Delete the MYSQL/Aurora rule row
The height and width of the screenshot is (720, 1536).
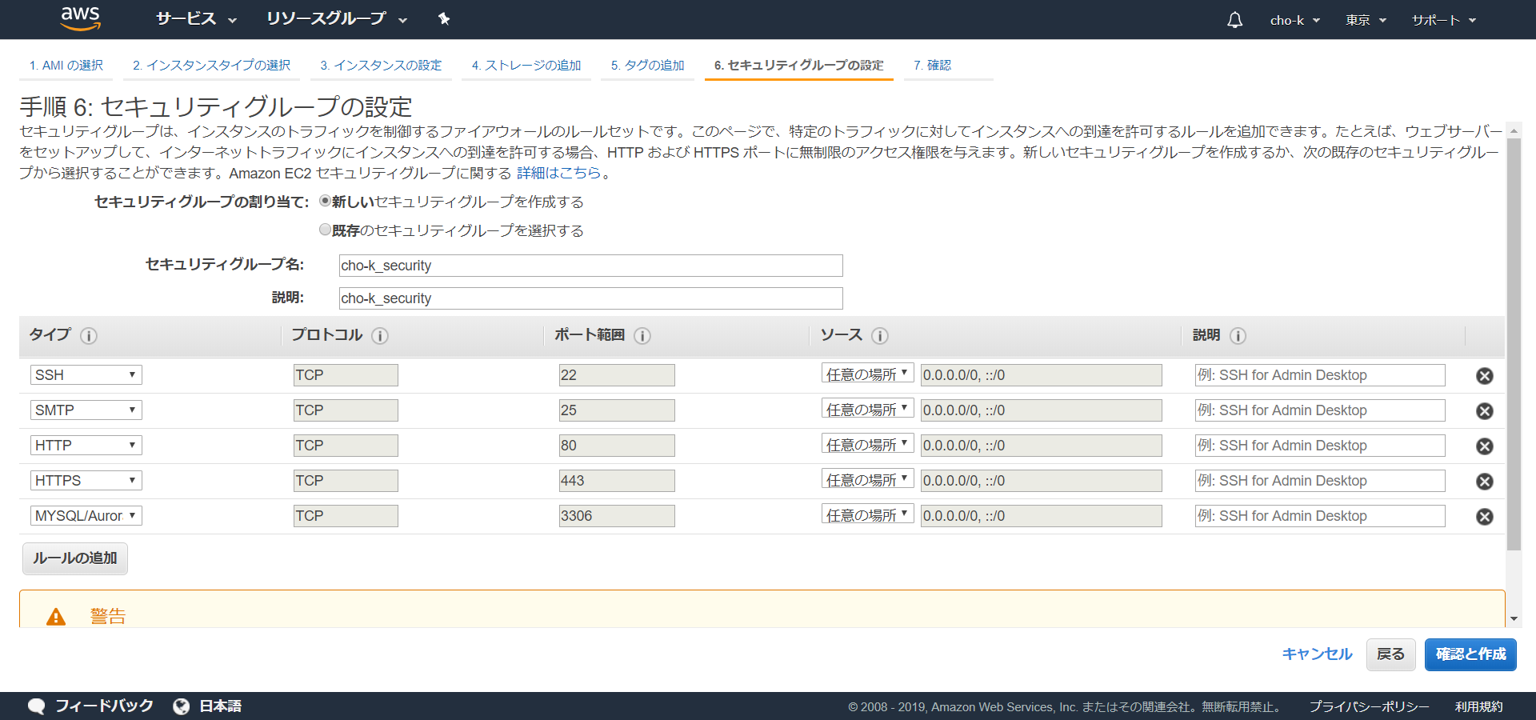(1485, 517)
